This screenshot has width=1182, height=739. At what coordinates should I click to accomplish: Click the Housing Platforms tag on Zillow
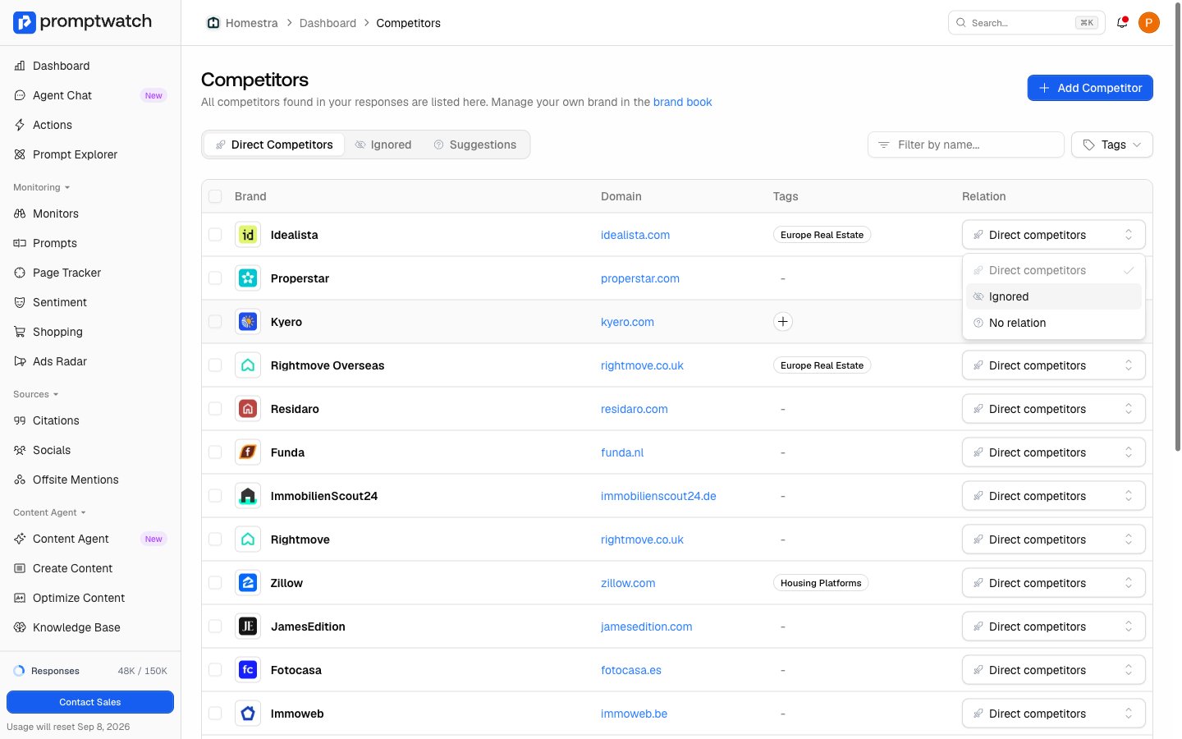821,583
